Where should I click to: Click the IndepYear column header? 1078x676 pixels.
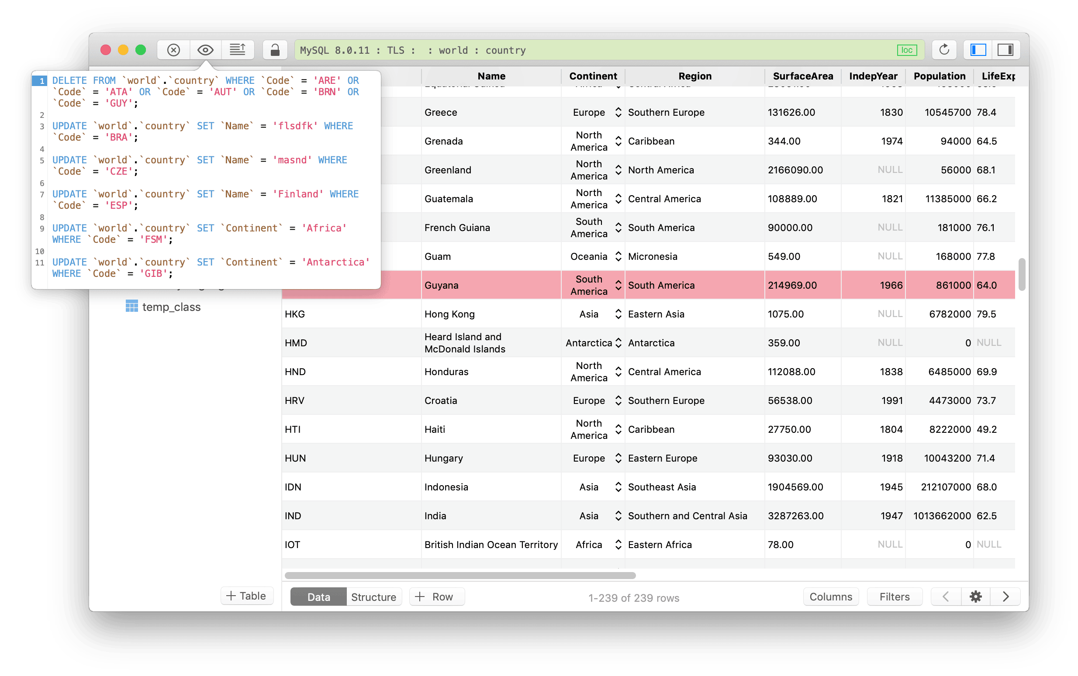tap(873, 76)
